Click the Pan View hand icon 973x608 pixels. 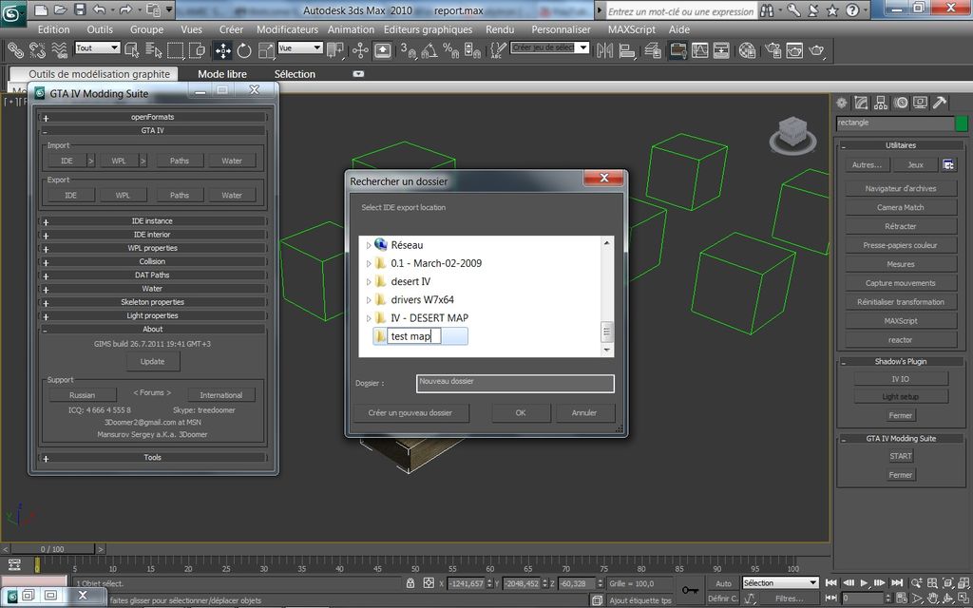coord(933,598)
